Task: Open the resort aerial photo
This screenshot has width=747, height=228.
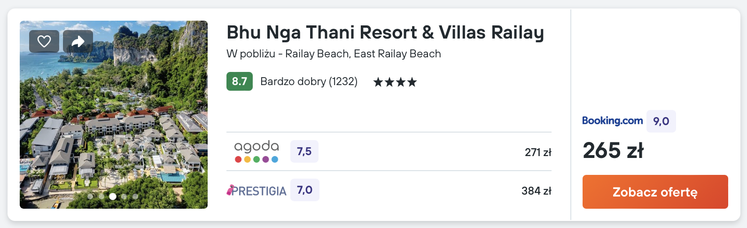Action: coord(114,118)
